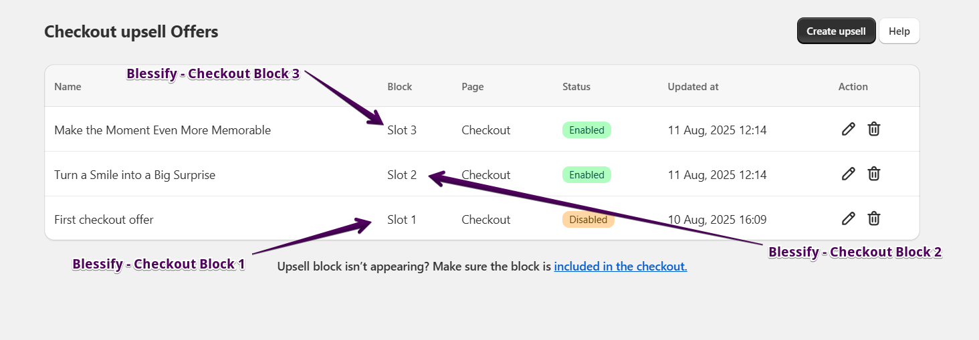This screenshot has width=979, height=340.
Task: Click the Enabled badge on the Slot 3 row
Action: click(x=586, y=130)
